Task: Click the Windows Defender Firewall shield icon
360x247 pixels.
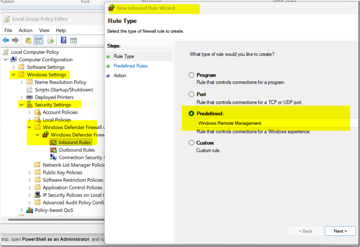Action: click(x=46, y=135)
